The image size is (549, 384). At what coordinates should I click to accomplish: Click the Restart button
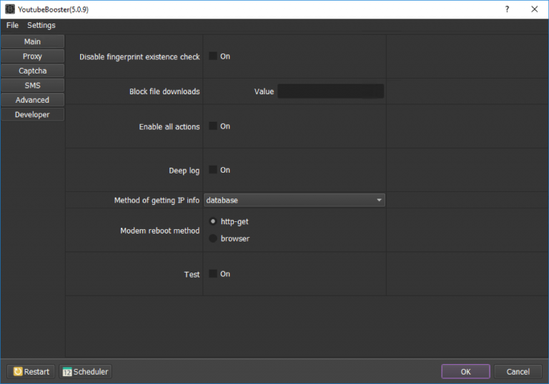click(x=31, y=371)
